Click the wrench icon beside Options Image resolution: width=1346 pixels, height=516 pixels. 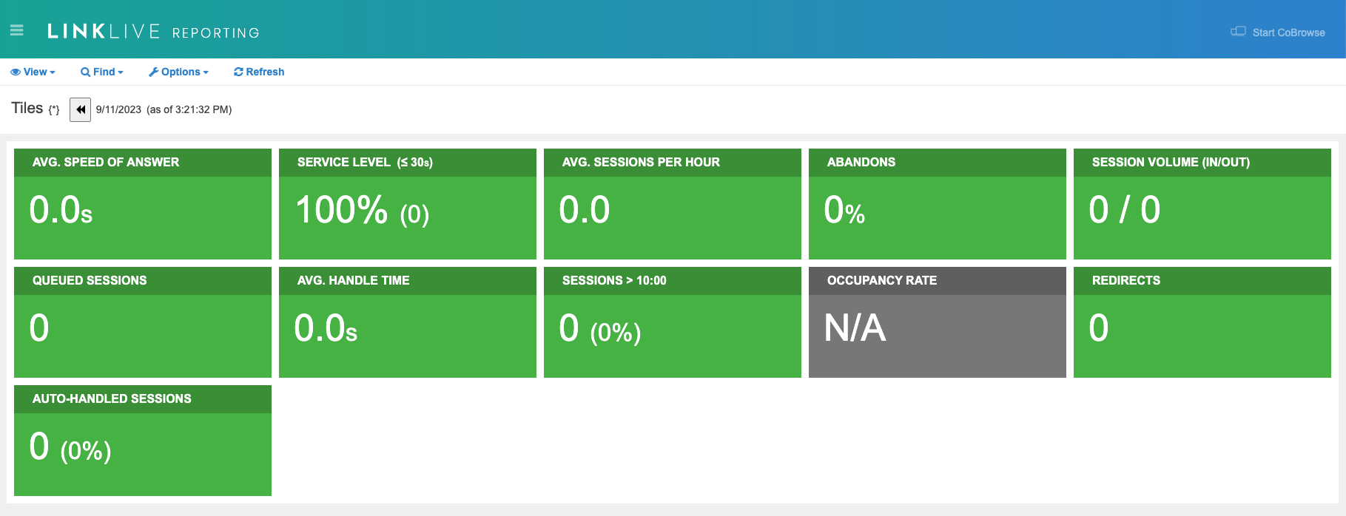pos(154,72)
